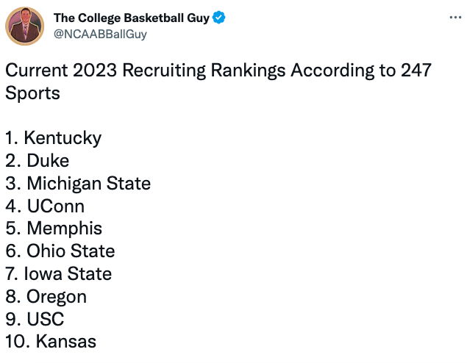Select the "10. Kansas" list entry
The height and width of the screenshot is (363, 467).
(x=51, y=341)
